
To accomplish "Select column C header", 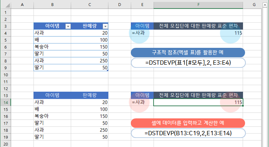I will click(x=90, y=5).
